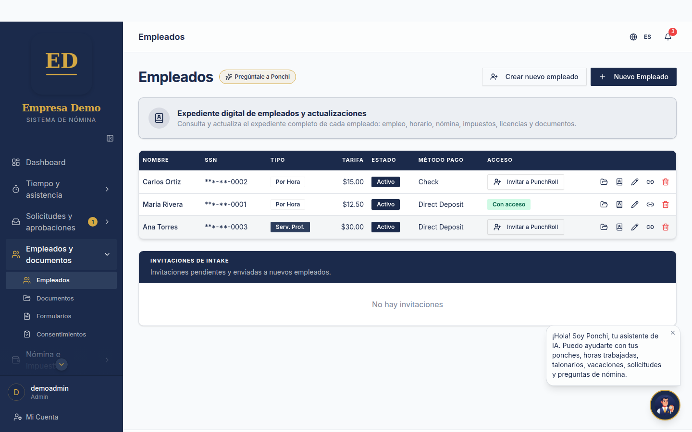Click Nuevo Empleado button
Viewport: 692px width, 432px height.
(633, 77)
